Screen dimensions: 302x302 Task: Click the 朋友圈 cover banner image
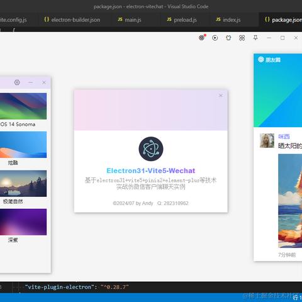point(278,90)
